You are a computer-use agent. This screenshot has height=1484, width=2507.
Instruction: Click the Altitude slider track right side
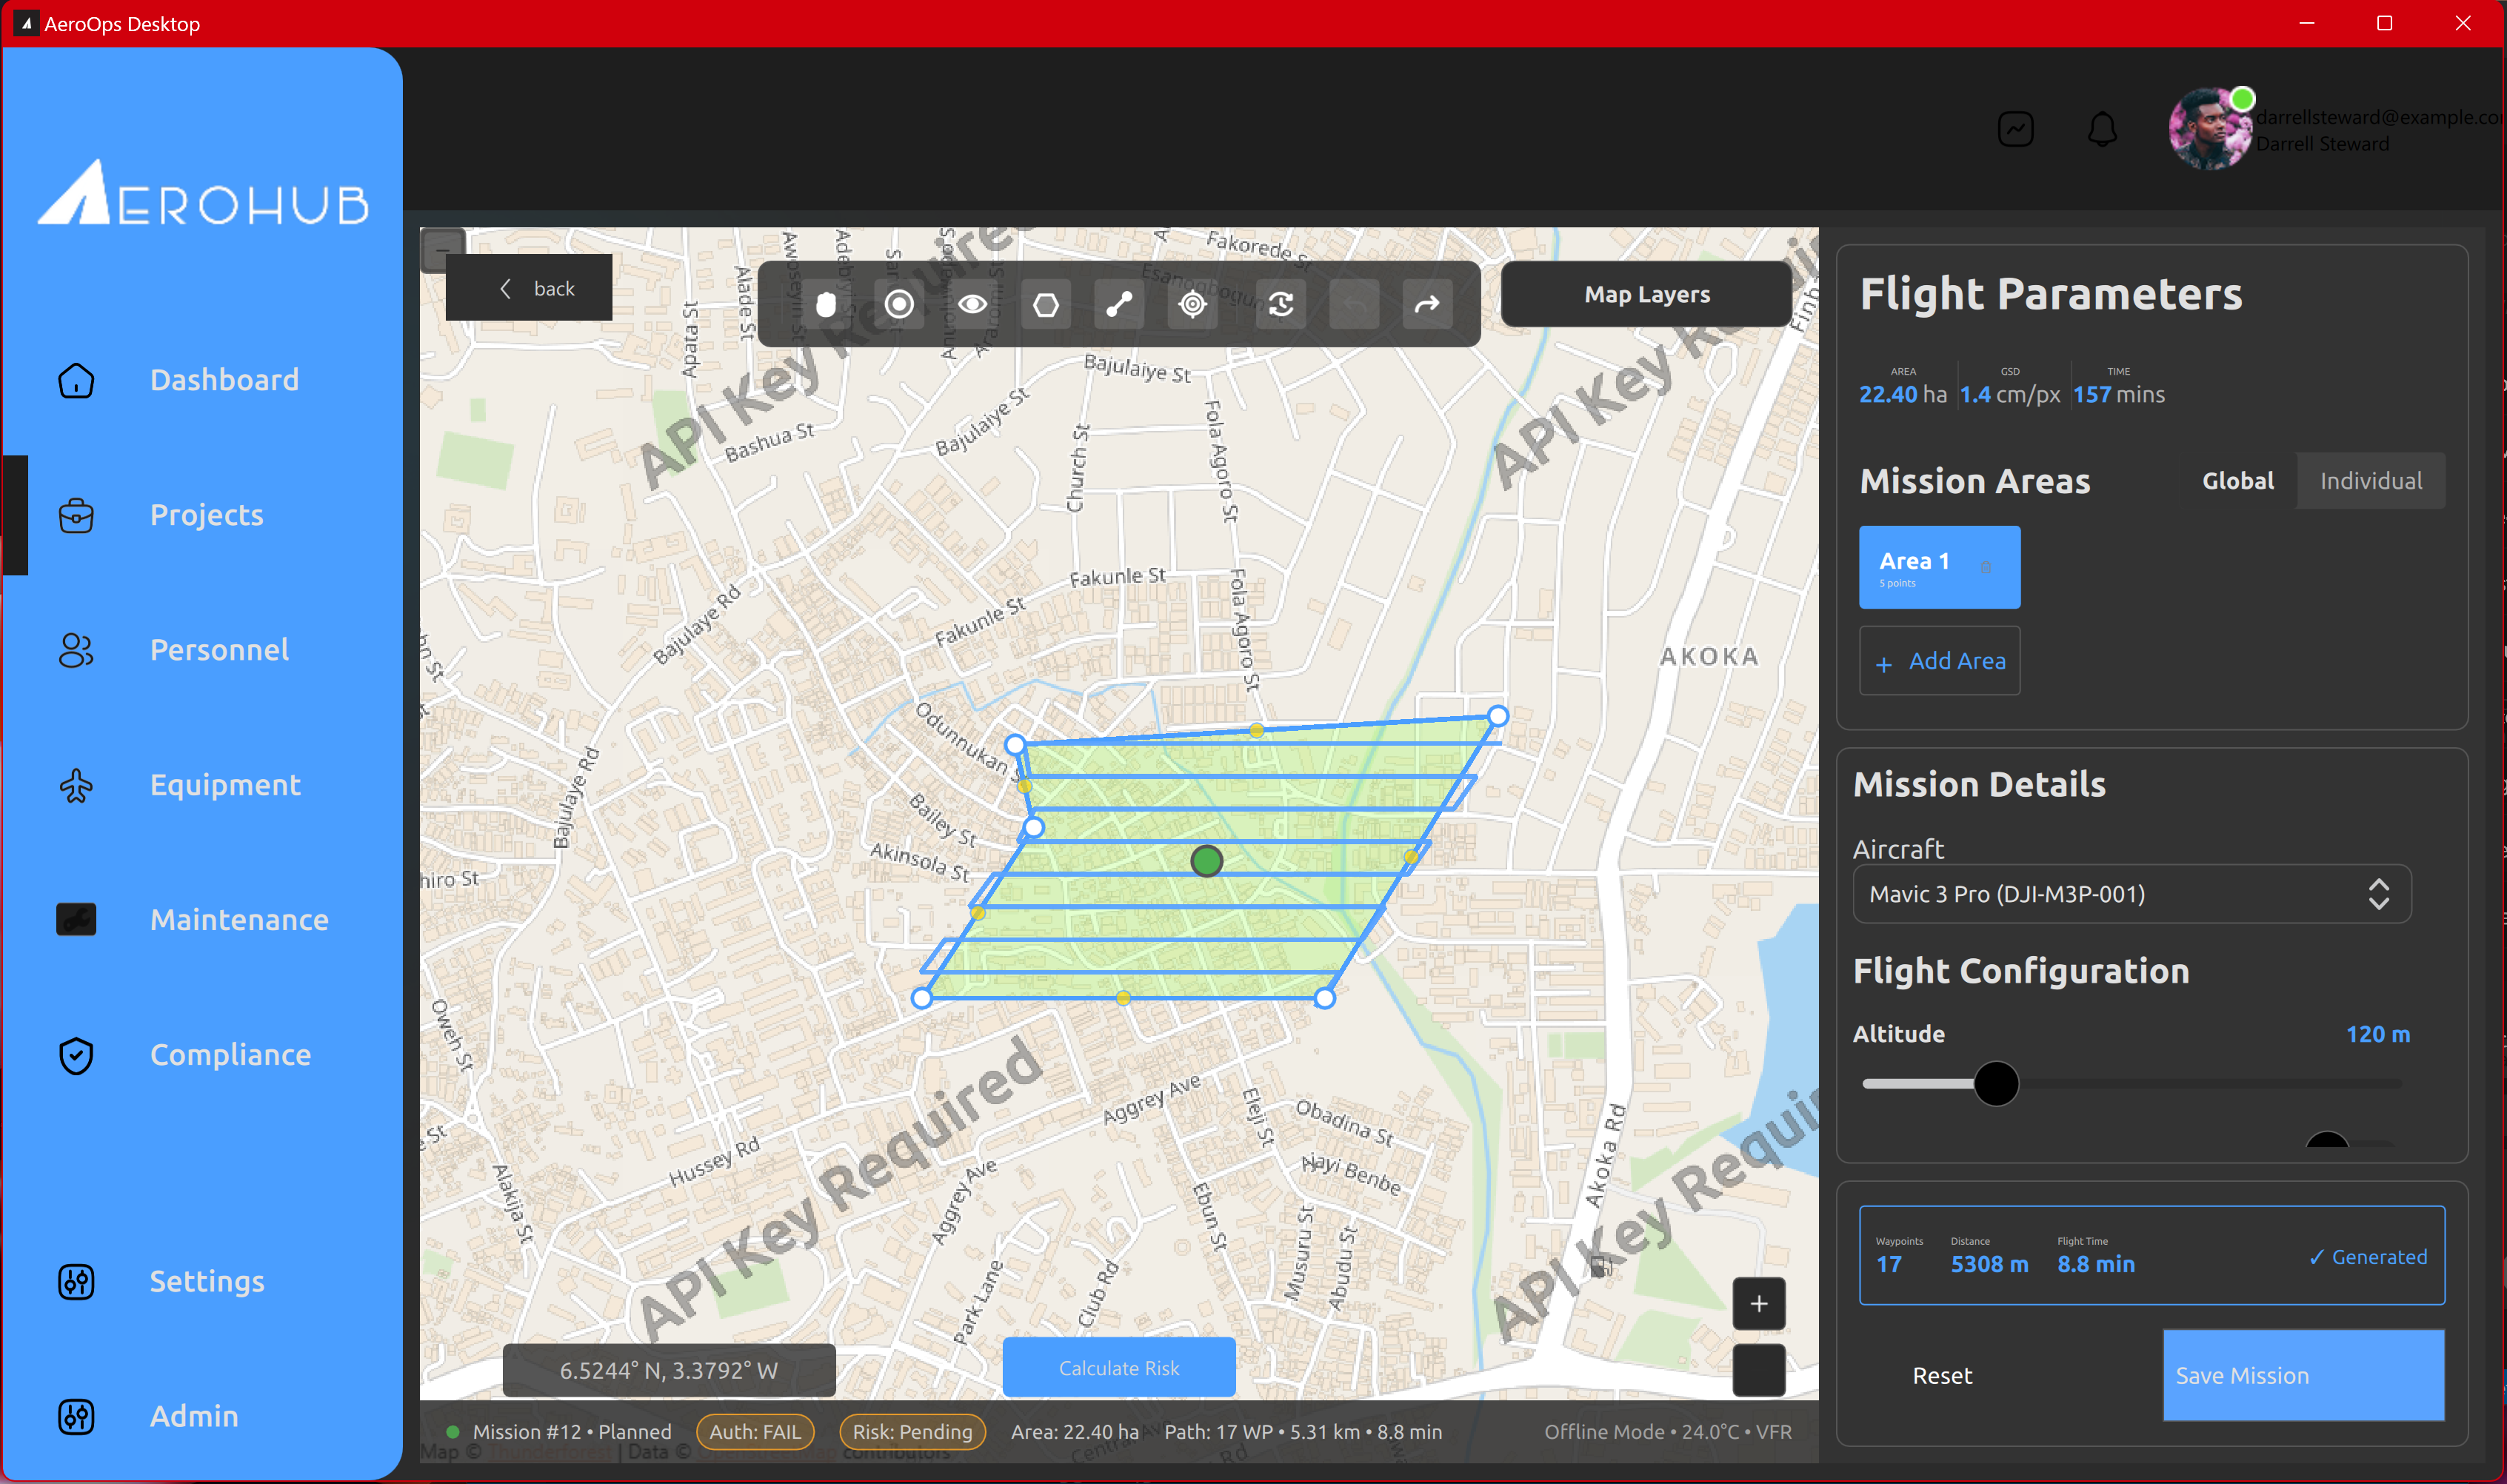(x=2210, y=1084)
